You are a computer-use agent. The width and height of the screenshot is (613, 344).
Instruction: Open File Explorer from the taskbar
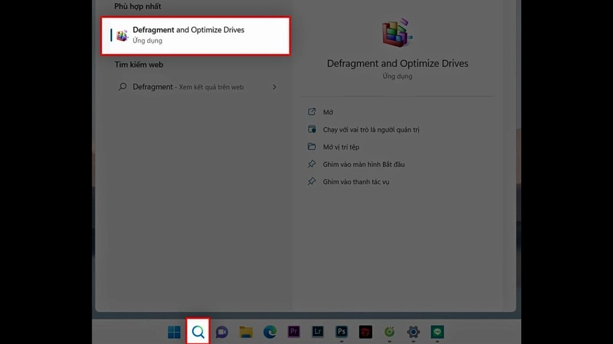tap(246, 331)
